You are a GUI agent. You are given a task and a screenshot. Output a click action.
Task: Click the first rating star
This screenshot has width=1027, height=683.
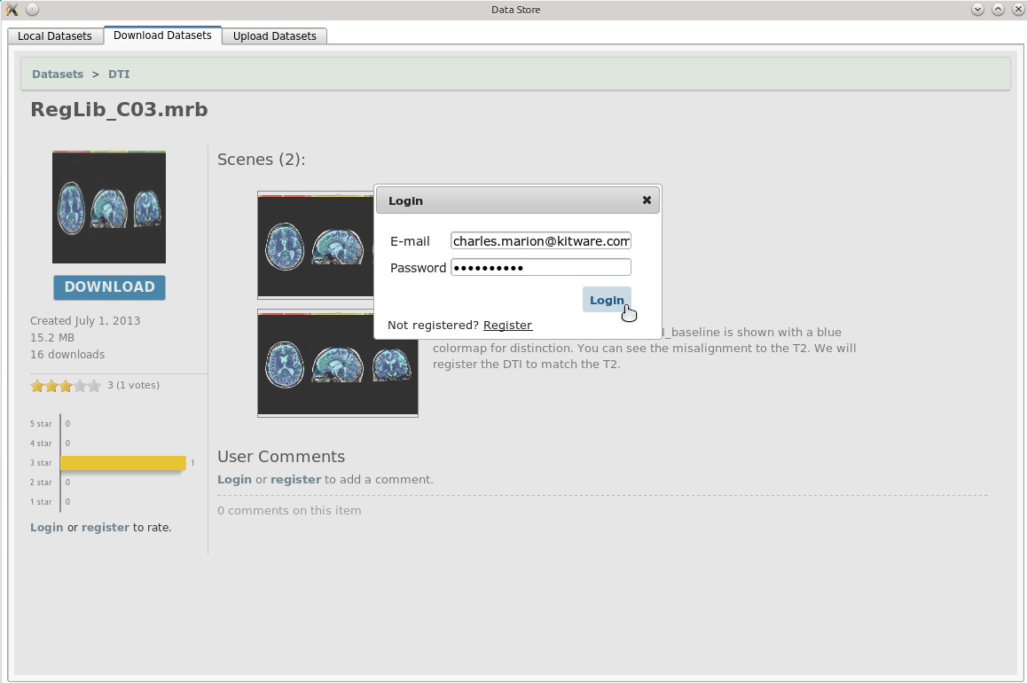point(37,386)
